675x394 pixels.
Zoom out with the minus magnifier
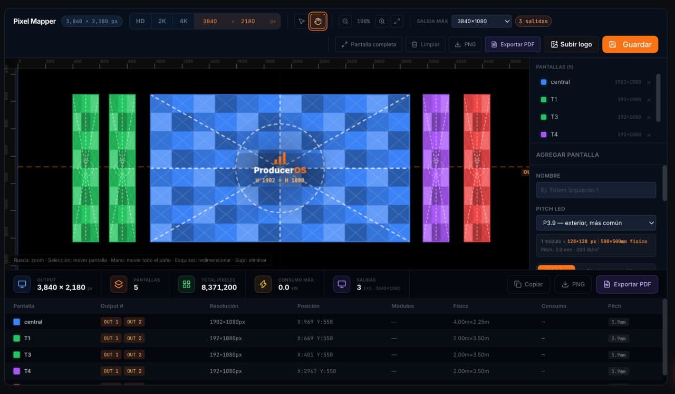click(x=345, y=22)
